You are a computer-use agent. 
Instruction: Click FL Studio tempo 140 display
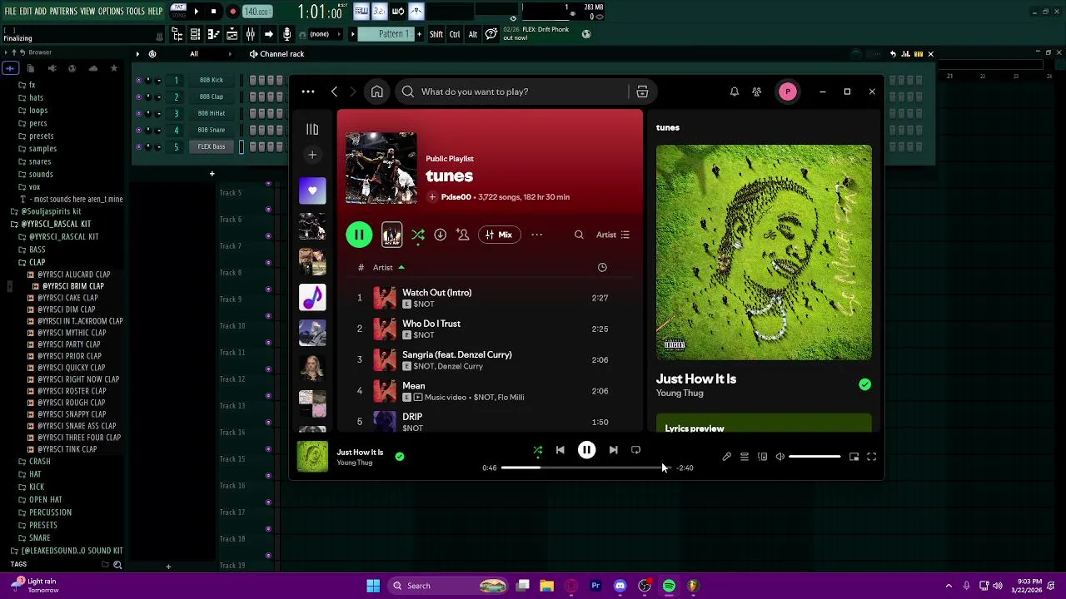[257, 12]
